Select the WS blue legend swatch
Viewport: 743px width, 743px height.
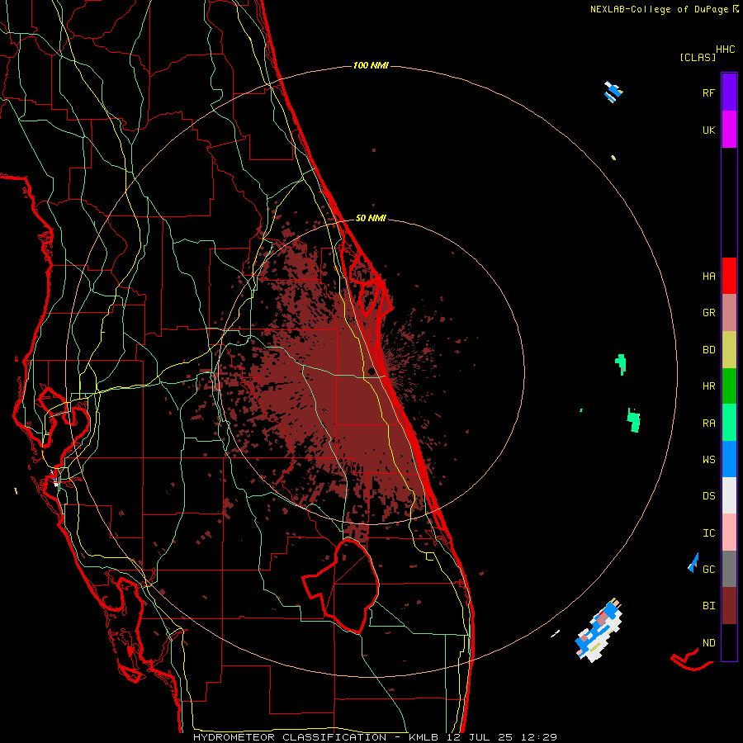pos(729,459)
